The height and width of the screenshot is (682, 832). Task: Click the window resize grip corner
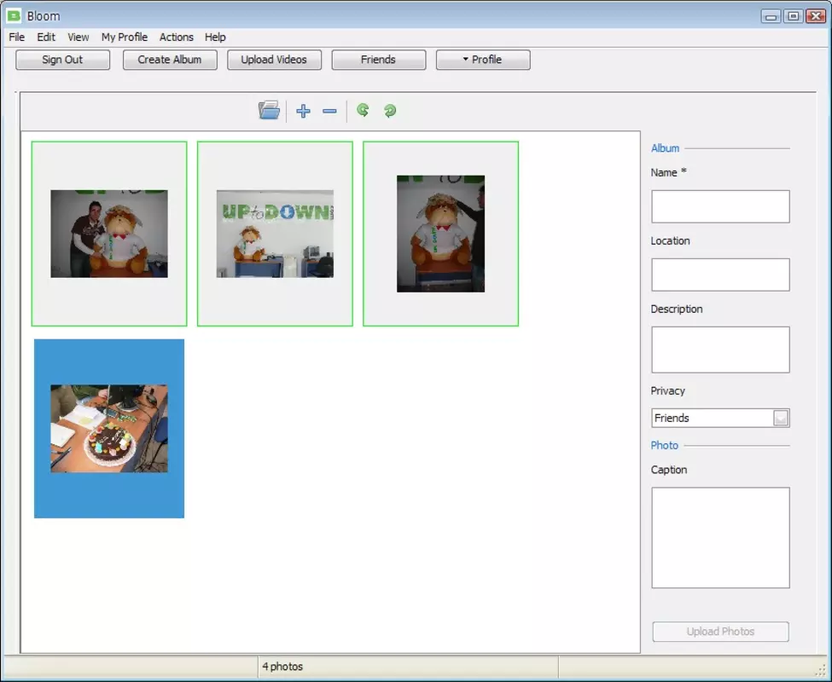(x=822, y=672)
